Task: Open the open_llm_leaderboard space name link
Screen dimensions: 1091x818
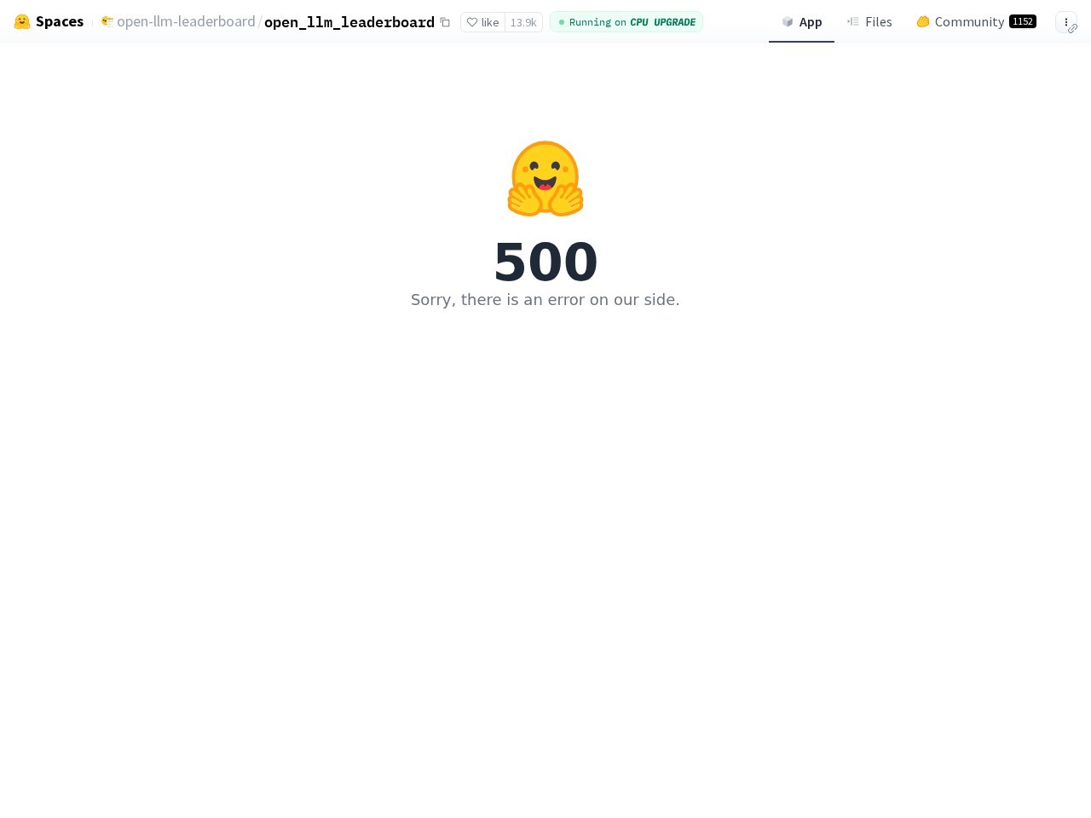Action: (349, 22)
